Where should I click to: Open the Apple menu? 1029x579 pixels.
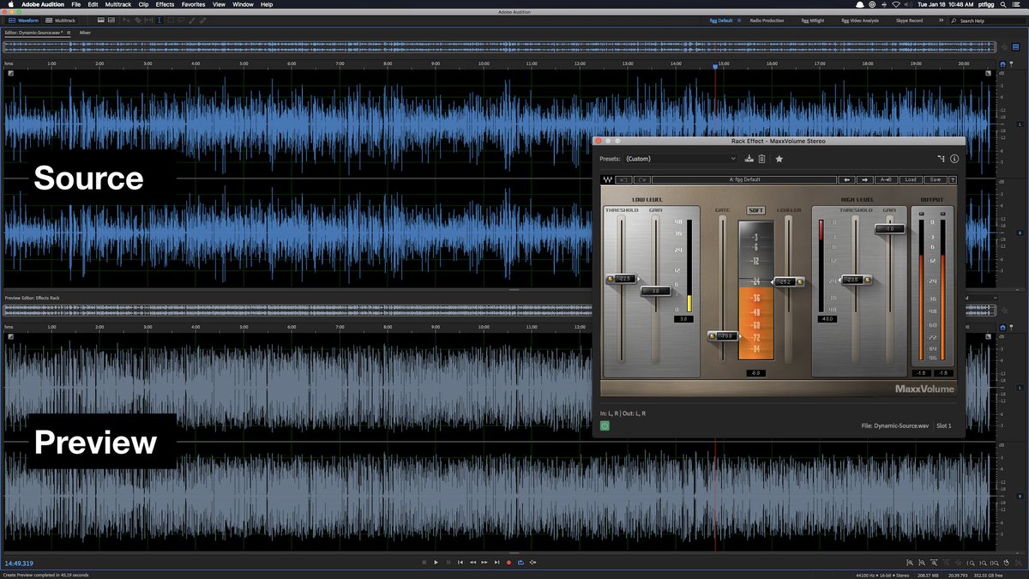[x=9, y=4]
